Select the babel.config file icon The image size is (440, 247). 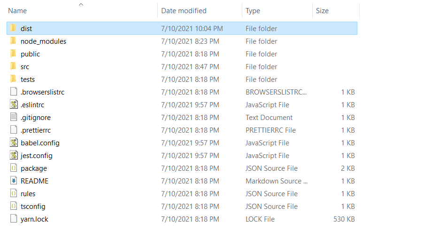click(x=13, y=143)
